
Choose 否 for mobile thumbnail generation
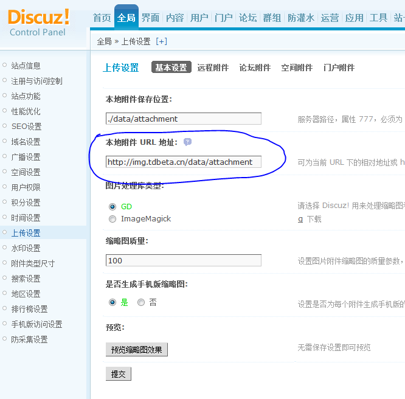click(x=141, y=302)
